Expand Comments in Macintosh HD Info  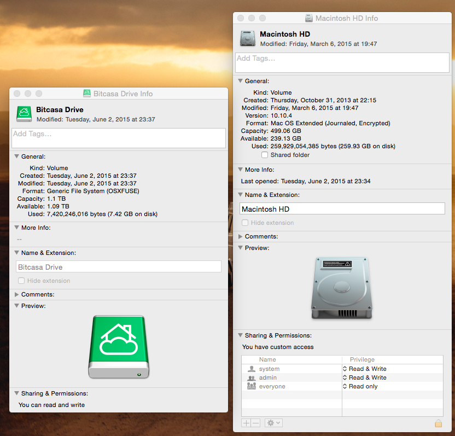(240, 236)
